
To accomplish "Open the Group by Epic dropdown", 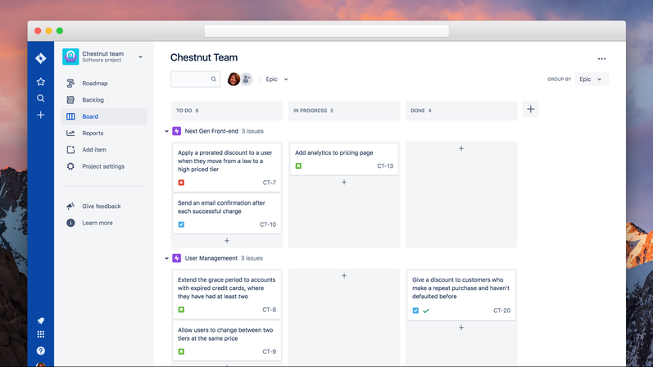I will 592,79.
